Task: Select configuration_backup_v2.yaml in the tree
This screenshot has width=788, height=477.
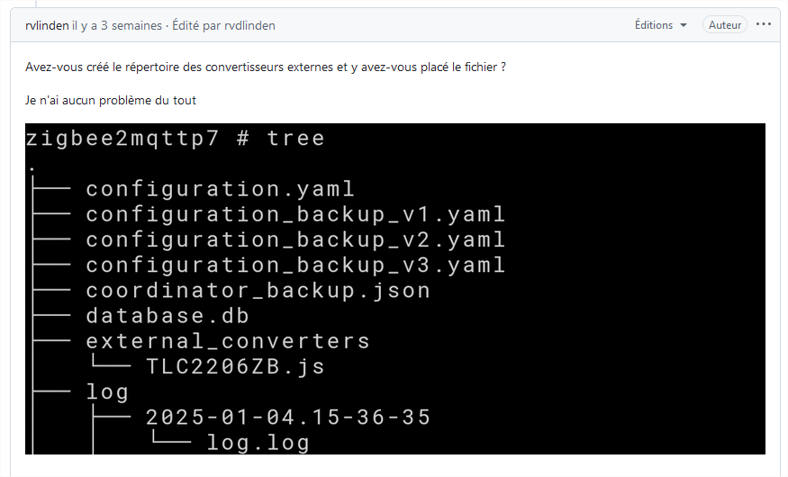Action: point(295,240)
